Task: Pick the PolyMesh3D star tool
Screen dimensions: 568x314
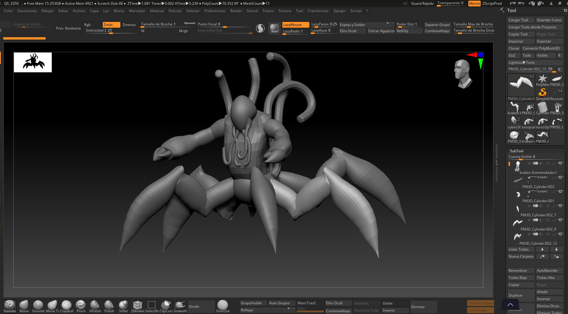Action: coord(542,81)
